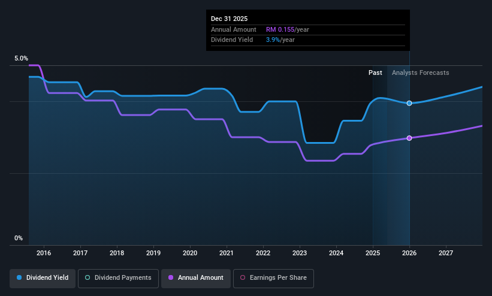Click the 2023 year label
Screen dimensions: 492x296
point(300,253)
